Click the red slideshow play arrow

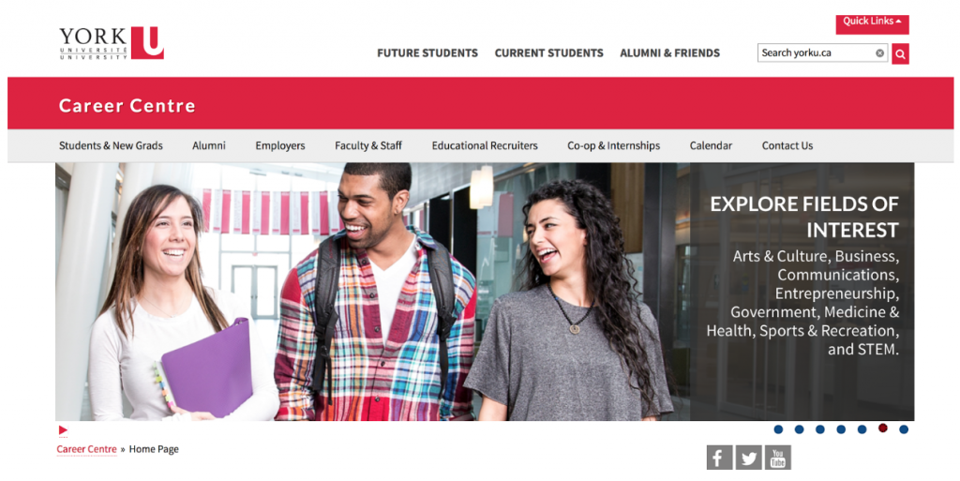click(63, 430)
